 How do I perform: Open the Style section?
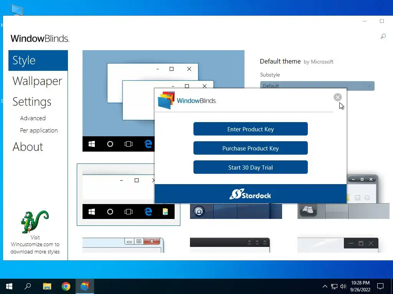tap(38, 60)
